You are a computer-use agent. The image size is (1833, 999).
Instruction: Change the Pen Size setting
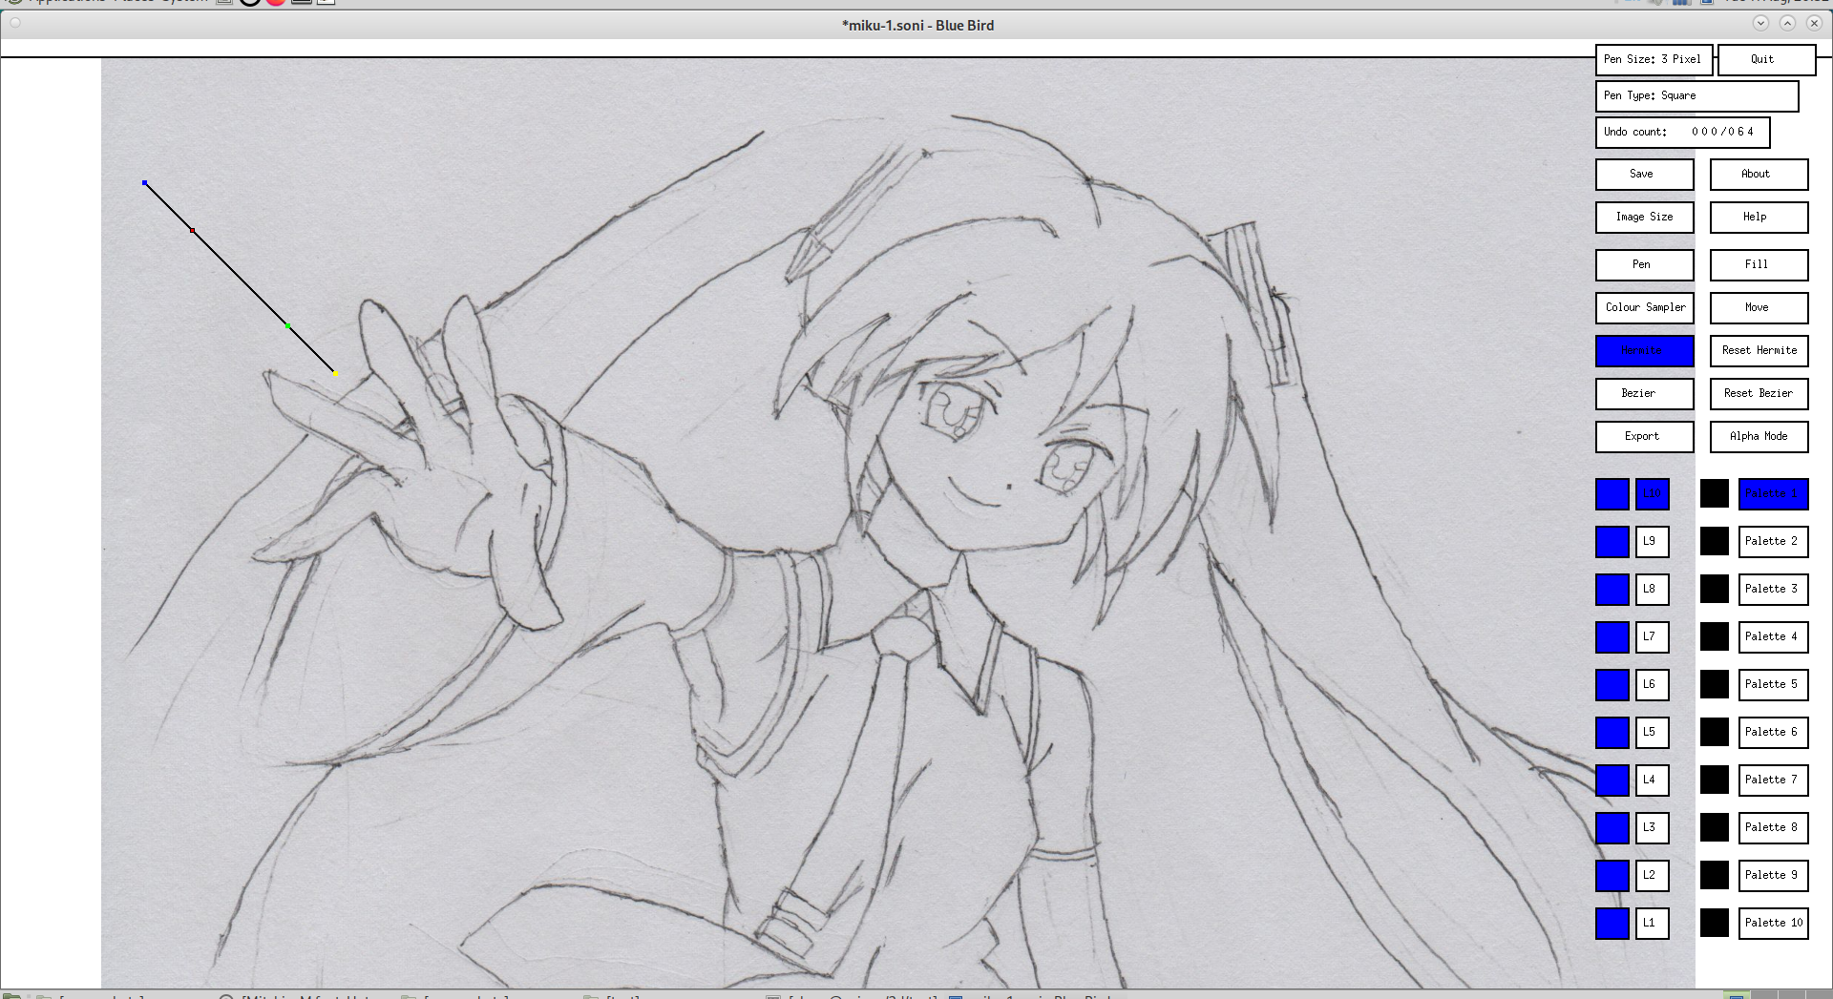(1654, 60)
